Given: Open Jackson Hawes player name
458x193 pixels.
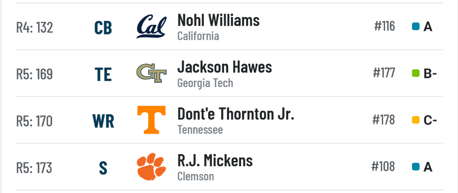Looking at the screenshot, I should 225,67.
